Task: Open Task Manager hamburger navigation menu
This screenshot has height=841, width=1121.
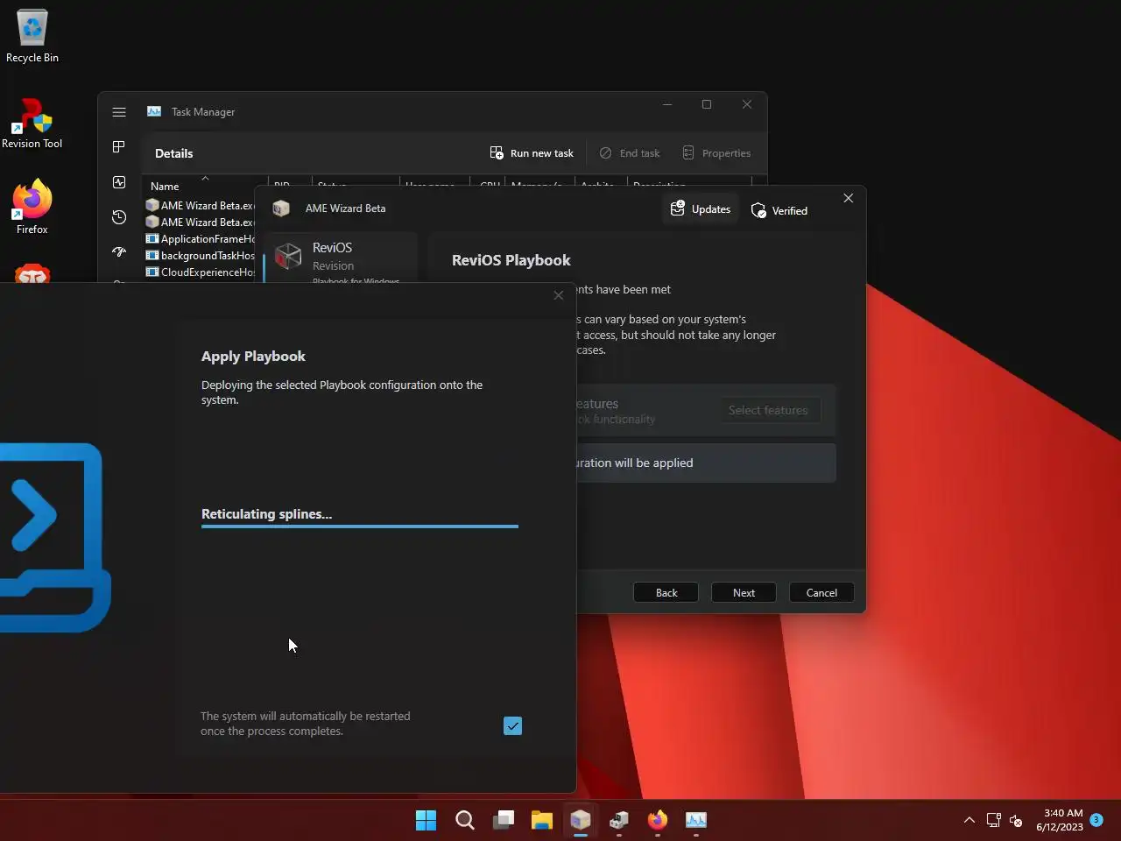Action: coord(119,112)
